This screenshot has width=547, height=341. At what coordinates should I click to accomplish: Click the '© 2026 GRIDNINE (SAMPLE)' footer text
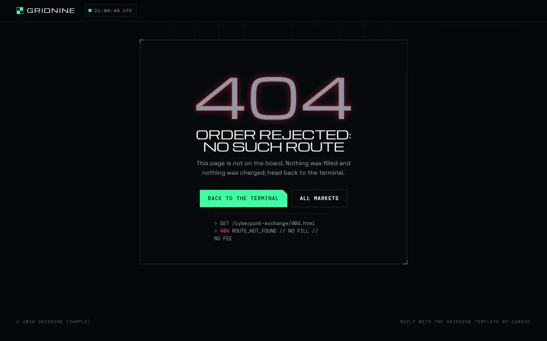(x=54, y=322)
